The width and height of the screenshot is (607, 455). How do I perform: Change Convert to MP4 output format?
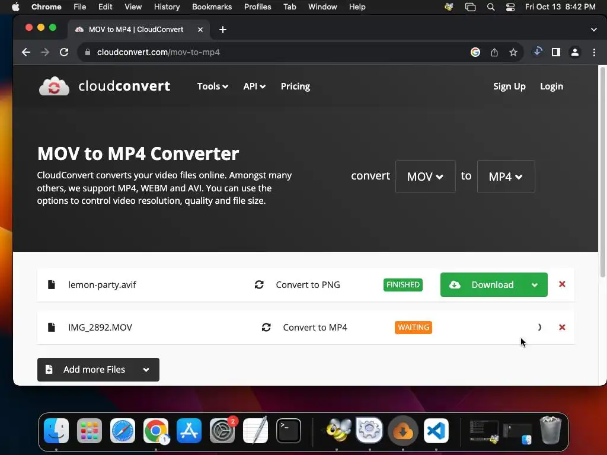(x=315, y=327)
